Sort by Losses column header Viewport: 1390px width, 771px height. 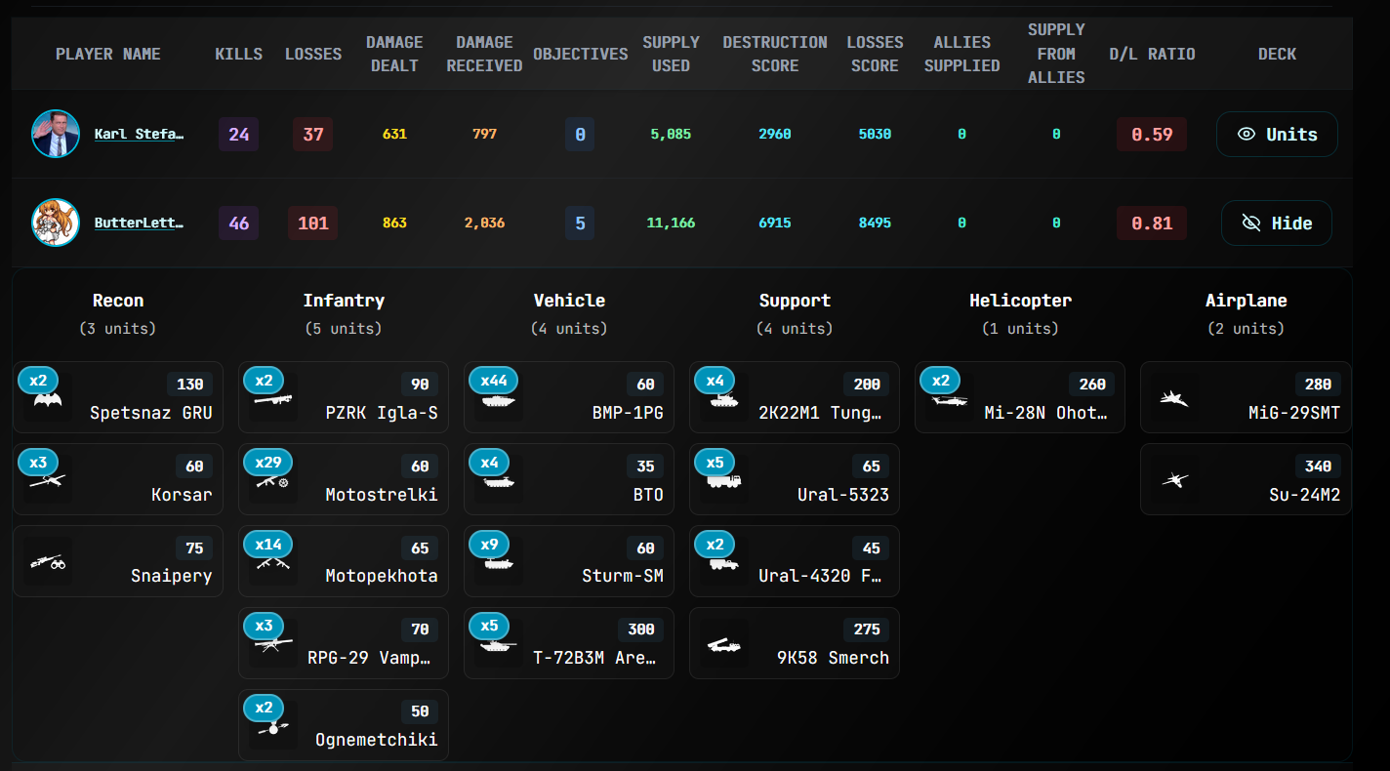coord(313,54)
